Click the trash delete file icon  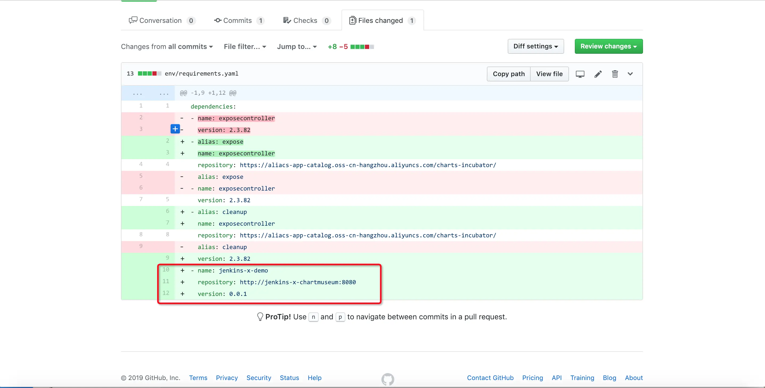coord(615,74)
